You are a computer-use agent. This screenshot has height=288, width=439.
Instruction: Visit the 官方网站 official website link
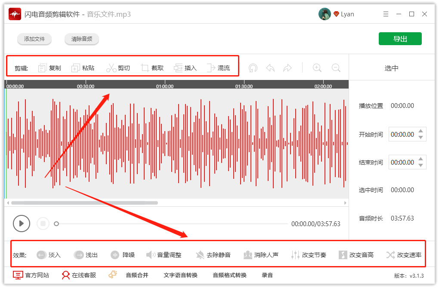pos(31,275)
